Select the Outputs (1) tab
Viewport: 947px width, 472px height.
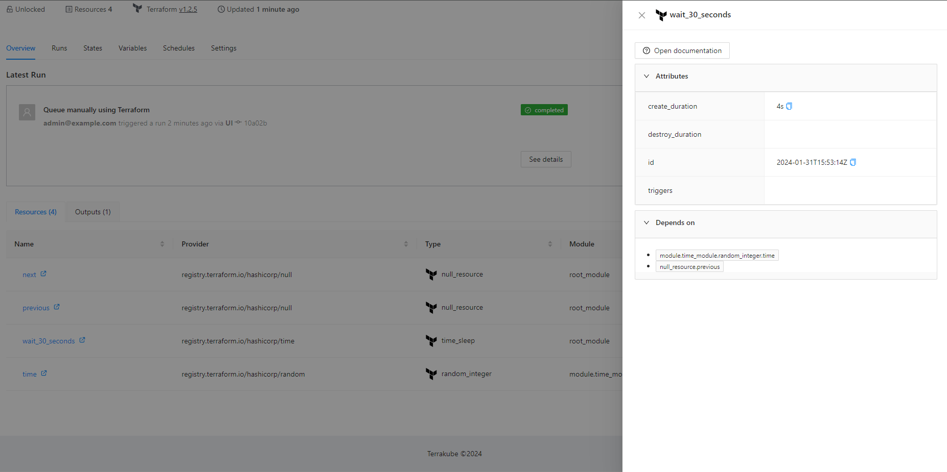coord(93,212)
